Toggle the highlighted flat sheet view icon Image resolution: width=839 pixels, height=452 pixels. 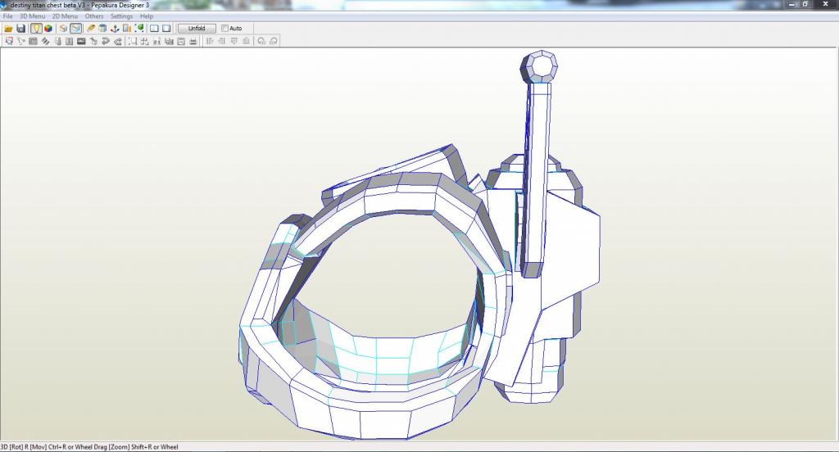point(76,29)
